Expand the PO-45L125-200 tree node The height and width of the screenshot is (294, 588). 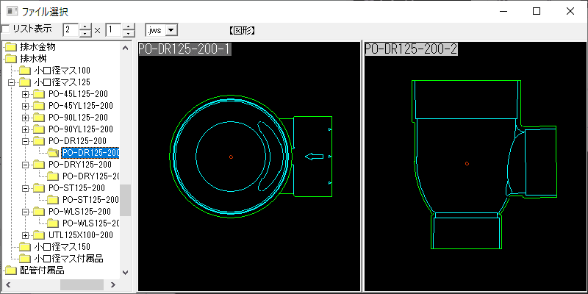[x=26, y=94]
